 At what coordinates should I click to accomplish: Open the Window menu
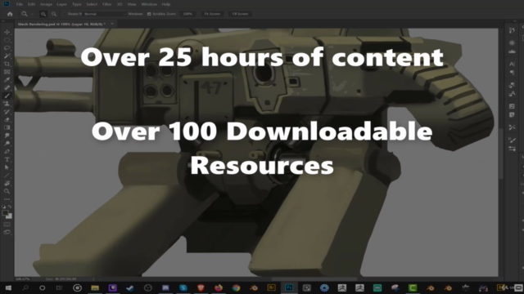[x=149, y=4]
